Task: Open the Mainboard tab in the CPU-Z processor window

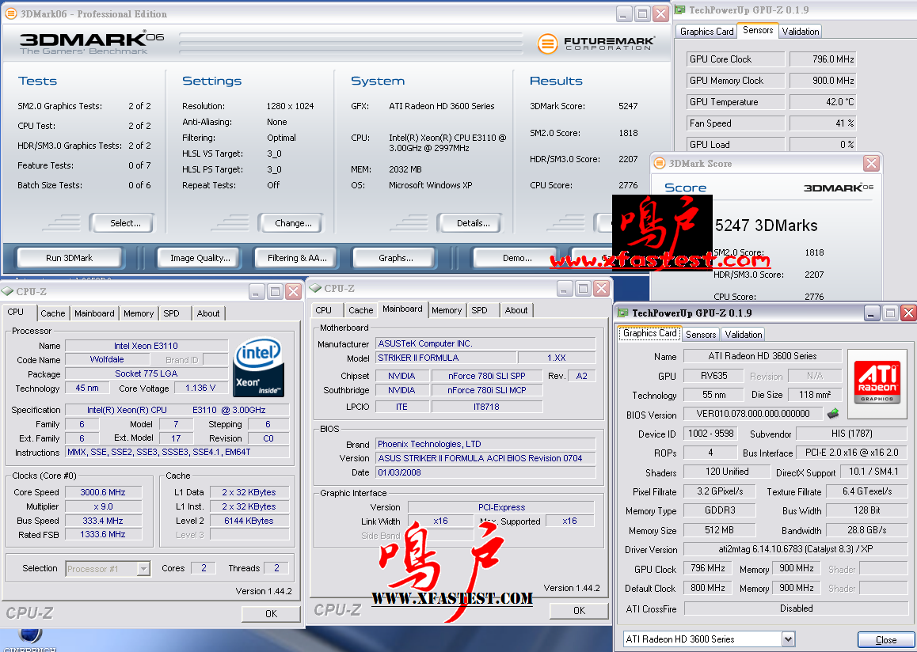Action: coord(94,313)
